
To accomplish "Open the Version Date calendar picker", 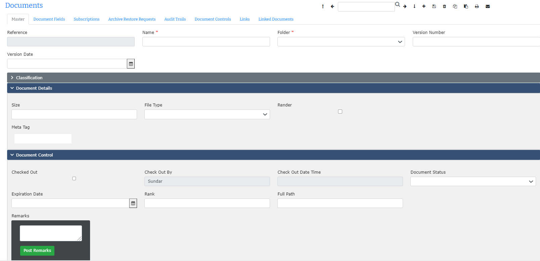I will point(131,64).
